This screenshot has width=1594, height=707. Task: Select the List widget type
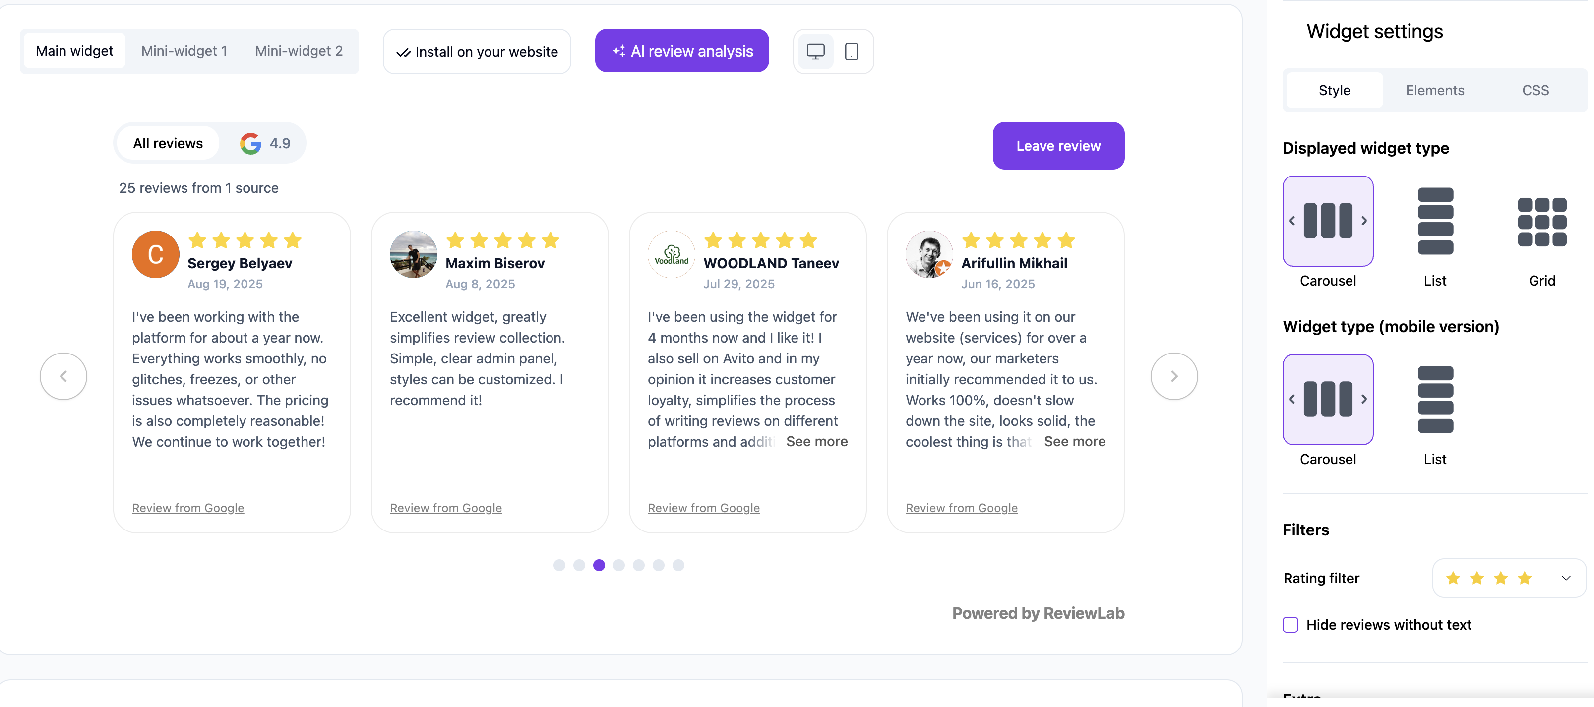pos(1435,222)
